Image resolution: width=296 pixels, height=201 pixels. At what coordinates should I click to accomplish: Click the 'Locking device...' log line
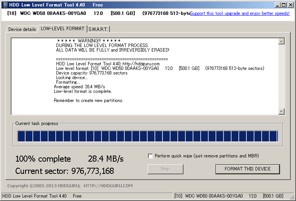tap(72, 78)
